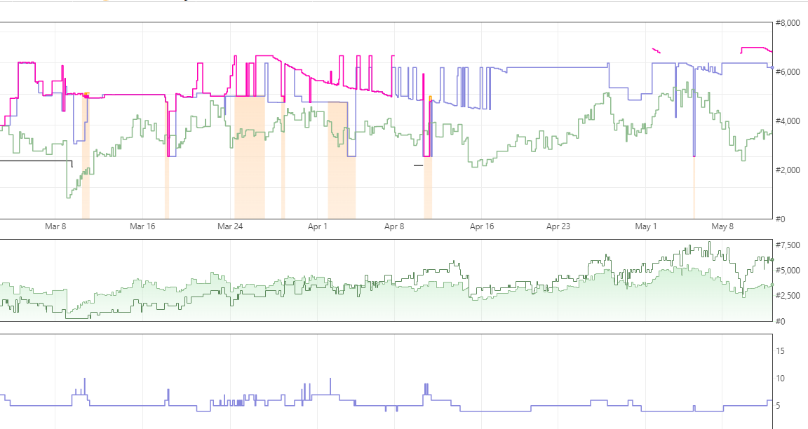
Task: Click the #8,000 rank axis label
Action: (x=788, y=23)
